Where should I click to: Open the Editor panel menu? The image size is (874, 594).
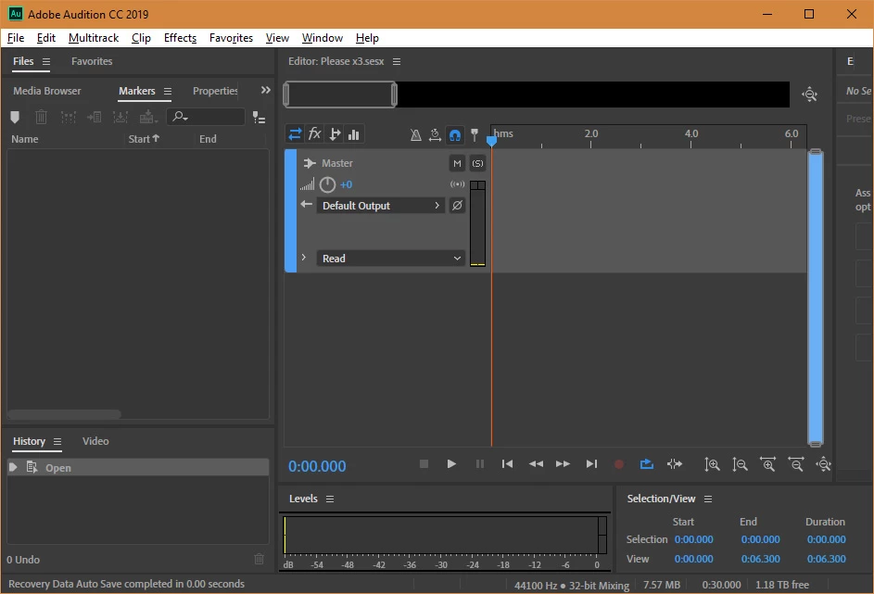[397, 61]
